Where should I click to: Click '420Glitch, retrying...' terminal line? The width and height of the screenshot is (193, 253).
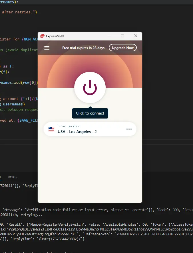coord(21,215)
